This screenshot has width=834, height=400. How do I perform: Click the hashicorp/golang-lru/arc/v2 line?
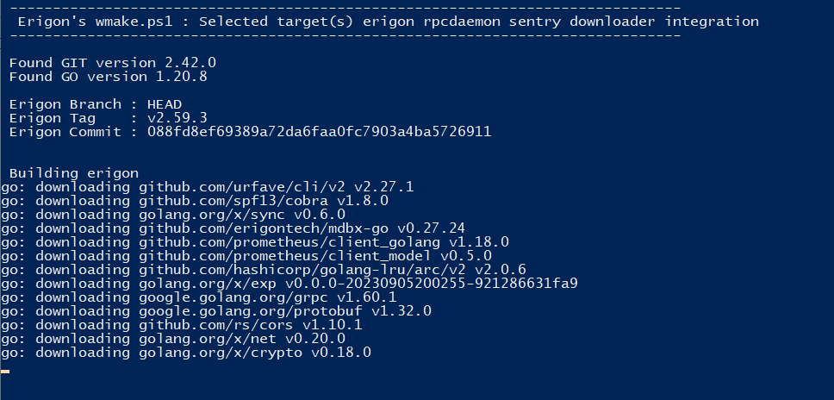pyautogui.click(x=263, y=269)
